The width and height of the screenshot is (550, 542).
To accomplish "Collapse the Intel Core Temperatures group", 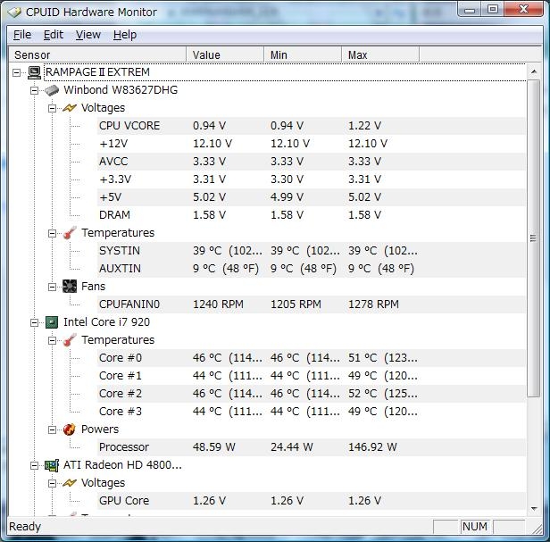I will 52,340.
